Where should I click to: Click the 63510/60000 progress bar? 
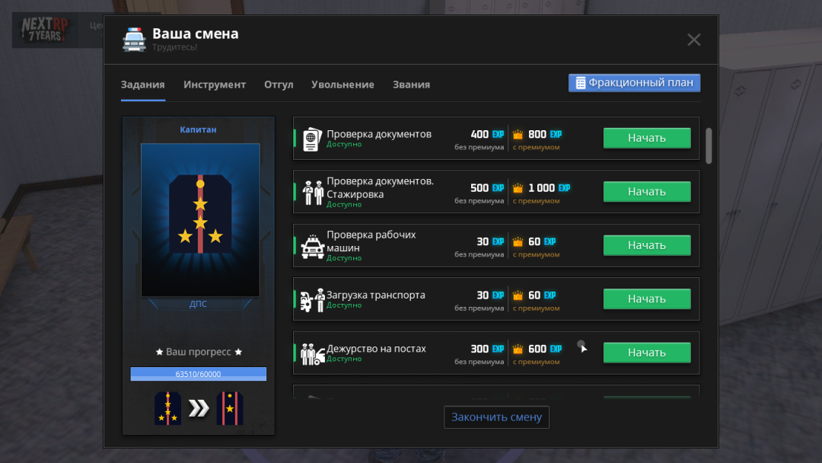coord(198,374)
